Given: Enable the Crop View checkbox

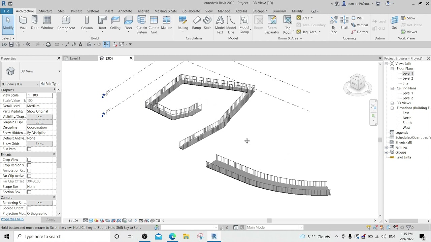Looking at the screenshot, I should point(29,160).
